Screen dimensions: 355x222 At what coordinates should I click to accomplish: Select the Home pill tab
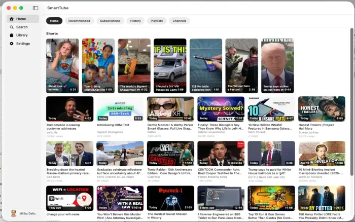point(54,21)
